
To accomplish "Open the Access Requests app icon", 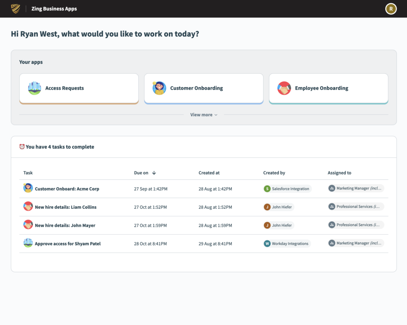I will click(35, 88).
